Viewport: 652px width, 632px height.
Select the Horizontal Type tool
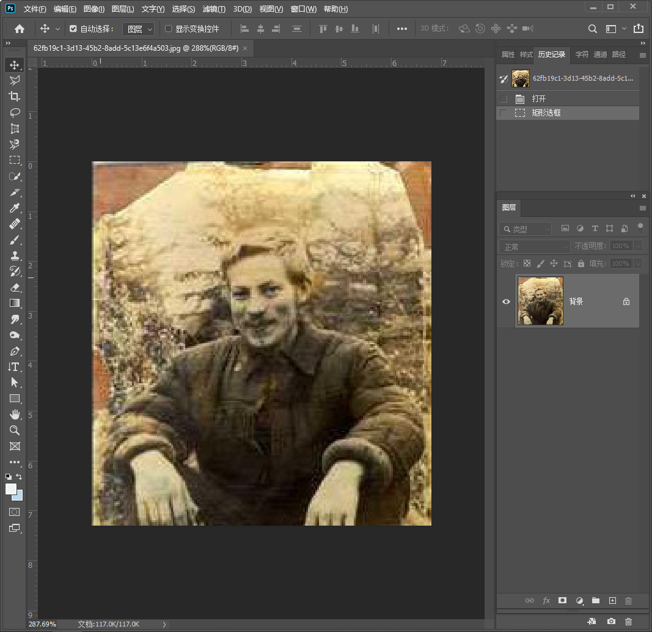click(15, 367)
